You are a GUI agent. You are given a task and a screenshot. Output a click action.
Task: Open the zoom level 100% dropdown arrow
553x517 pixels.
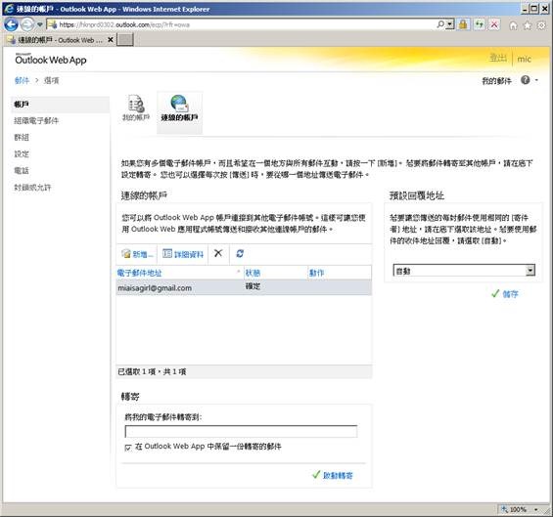536,509
